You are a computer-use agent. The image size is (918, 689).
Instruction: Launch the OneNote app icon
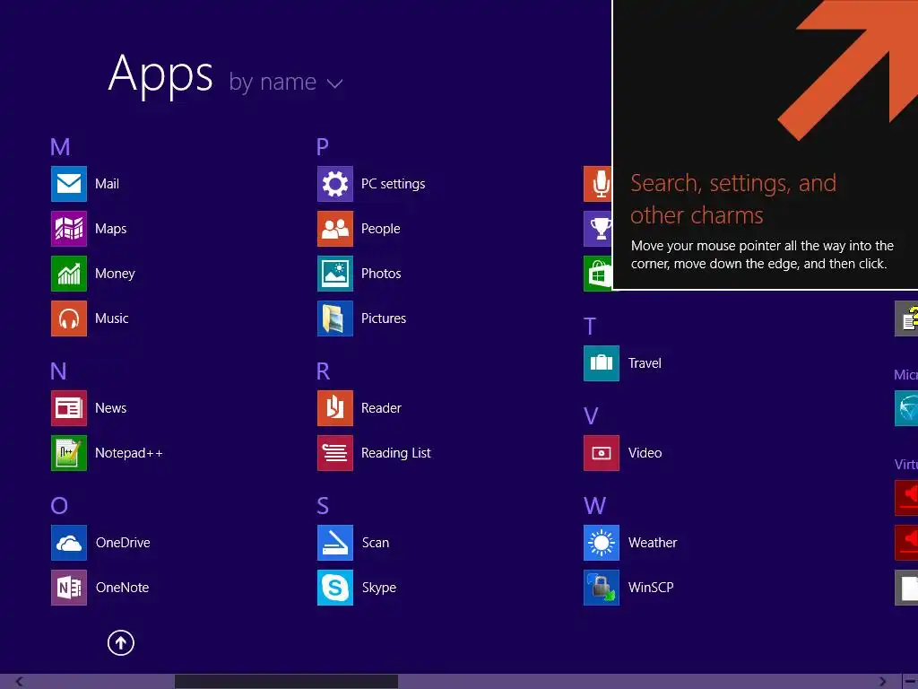tap(68, 588)
